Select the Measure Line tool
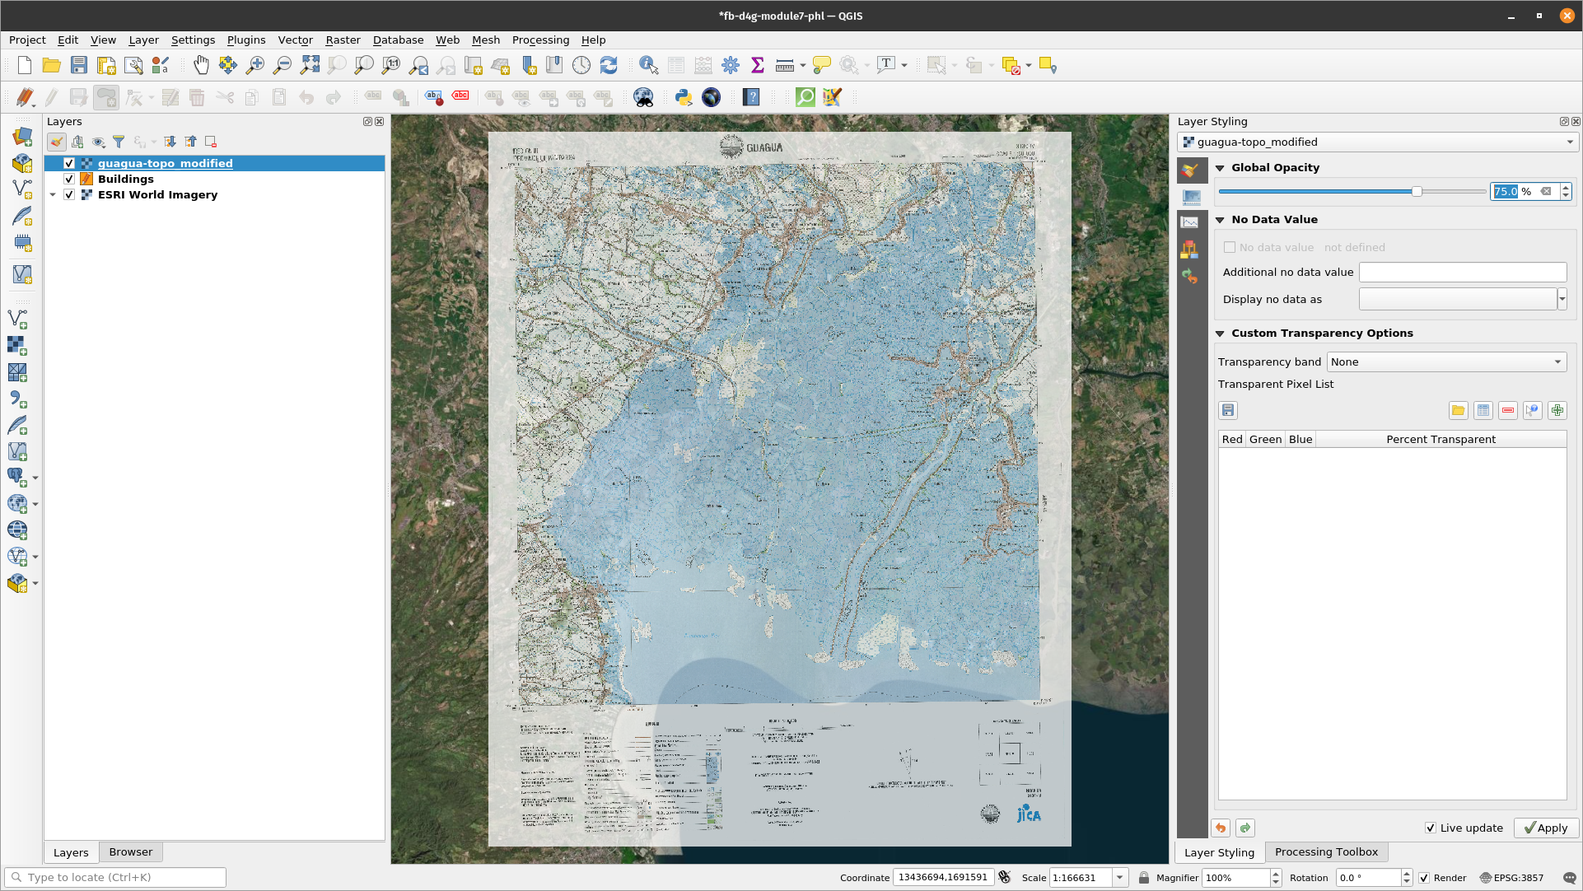 coord(783,65)
